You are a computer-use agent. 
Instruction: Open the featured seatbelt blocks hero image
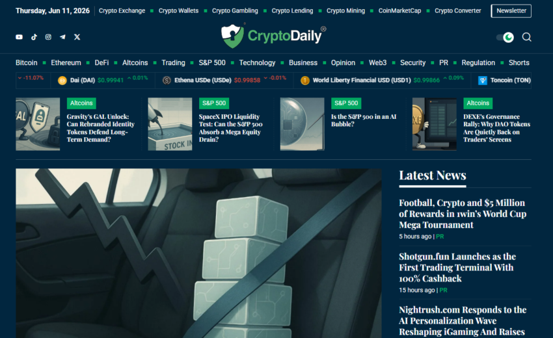click(x=198, y=253)
